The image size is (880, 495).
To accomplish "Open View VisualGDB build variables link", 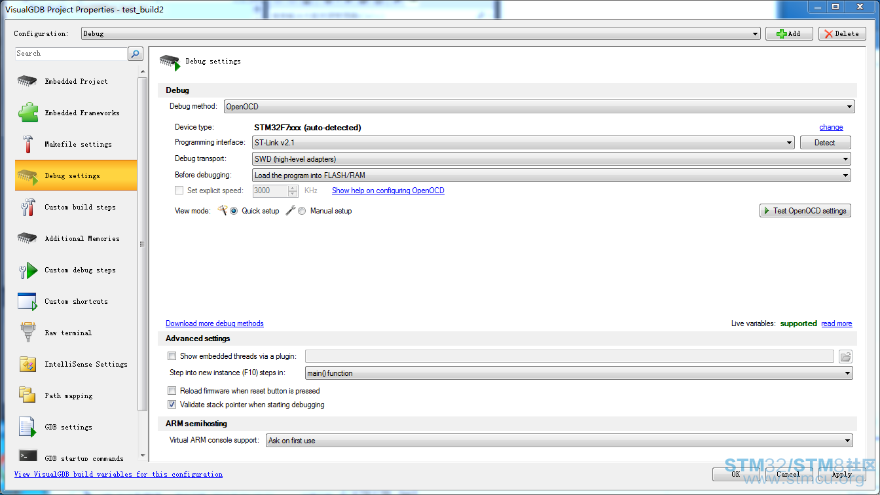I will [119, 474].
